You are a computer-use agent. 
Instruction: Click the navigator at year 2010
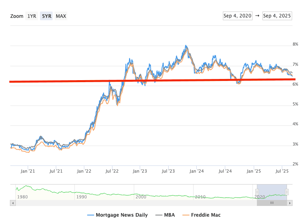pos(200,197)
